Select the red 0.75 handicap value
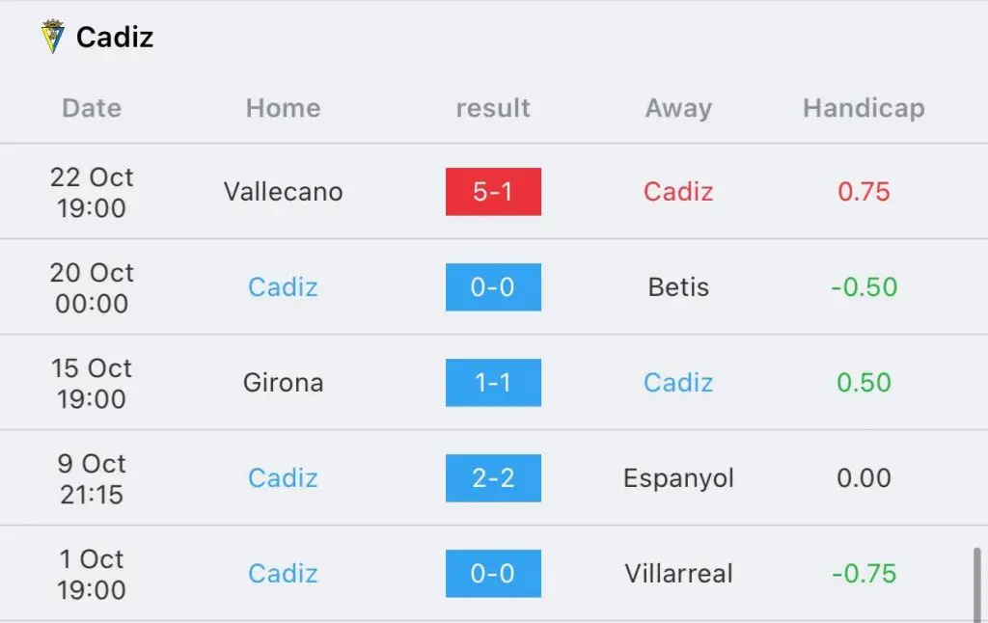Image resolution: width=988 pixels, height=623 pixels. click(864, 192)
